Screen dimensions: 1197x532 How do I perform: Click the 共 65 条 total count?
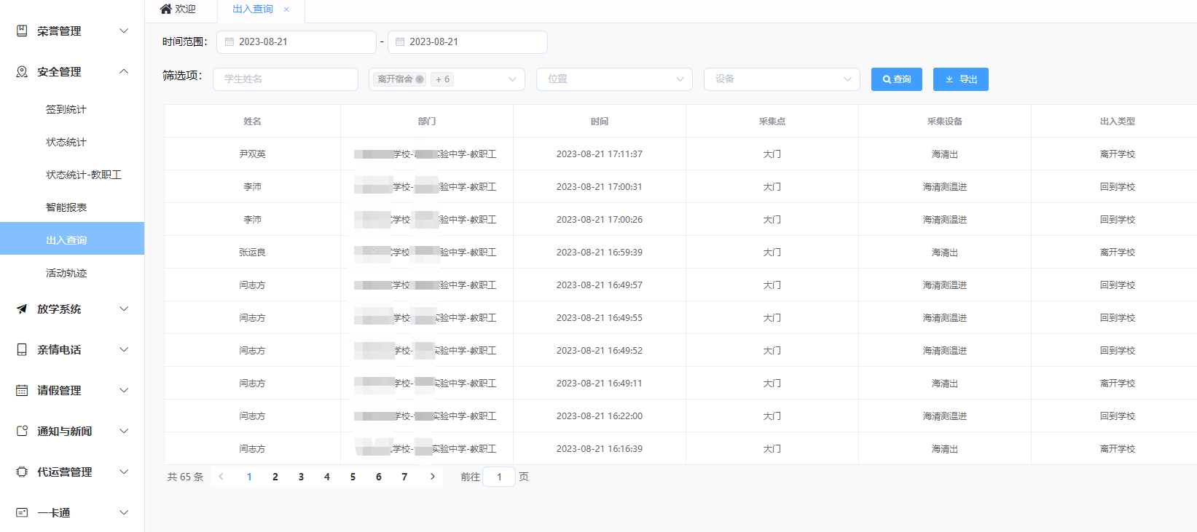pos(185,477)
